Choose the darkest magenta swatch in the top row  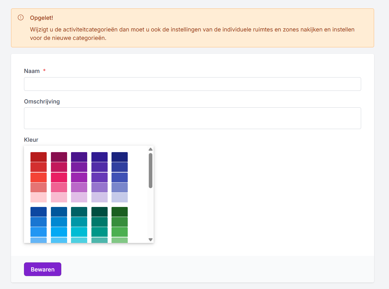[x=59, y=157]
